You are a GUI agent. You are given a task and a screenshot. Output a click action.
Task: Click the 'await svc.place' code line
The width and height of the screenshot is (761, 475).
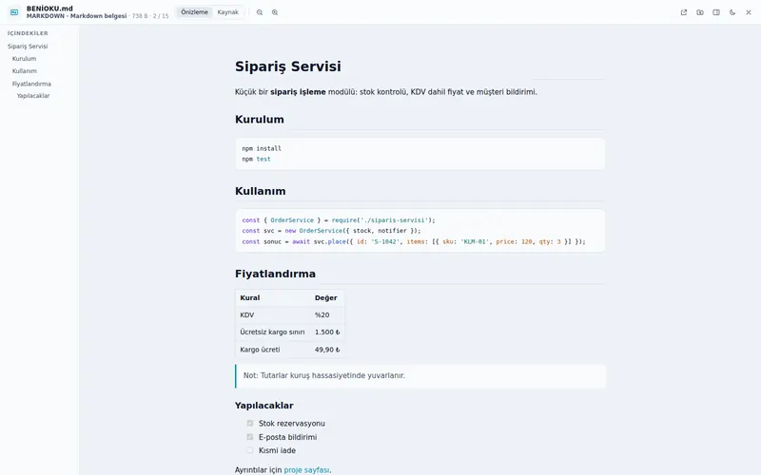pos(414,241)
